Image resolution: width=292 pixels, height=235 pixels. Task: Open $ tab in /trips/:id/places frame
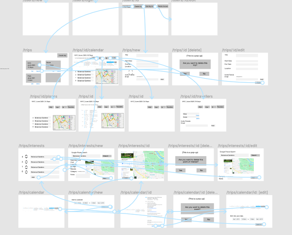(x=64, y=107)
